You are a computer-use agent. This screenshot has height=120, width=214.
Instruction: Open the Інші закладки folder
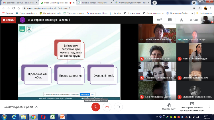(x=204, y=13)
